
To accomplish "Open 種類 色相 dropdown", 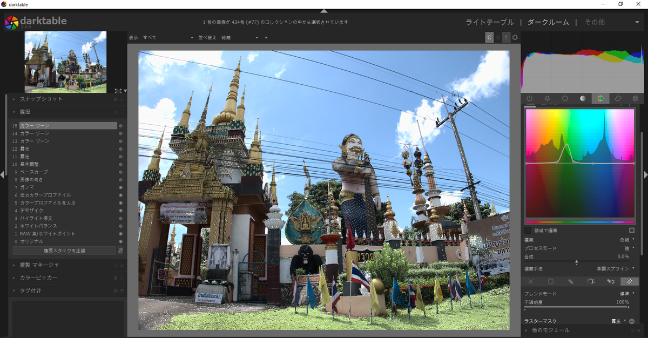I will tap(579, 239).
